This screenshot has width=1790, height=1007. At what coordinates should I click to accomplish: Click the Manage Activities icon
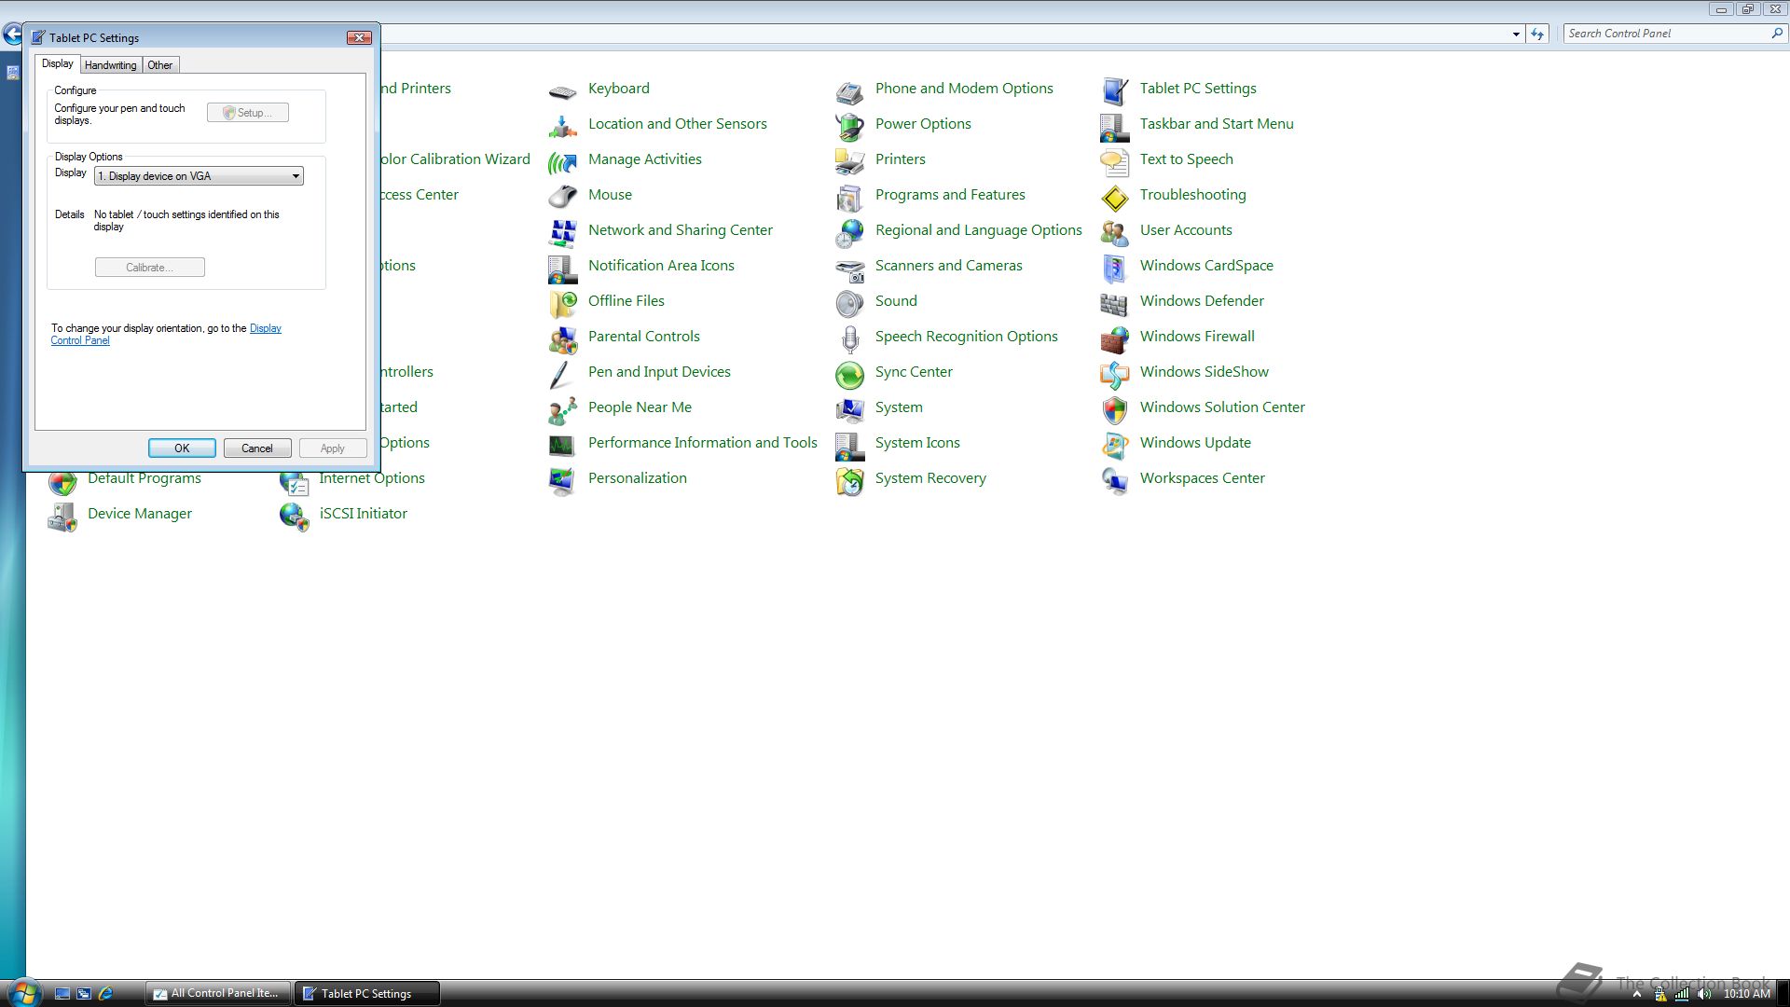[562, 161]
